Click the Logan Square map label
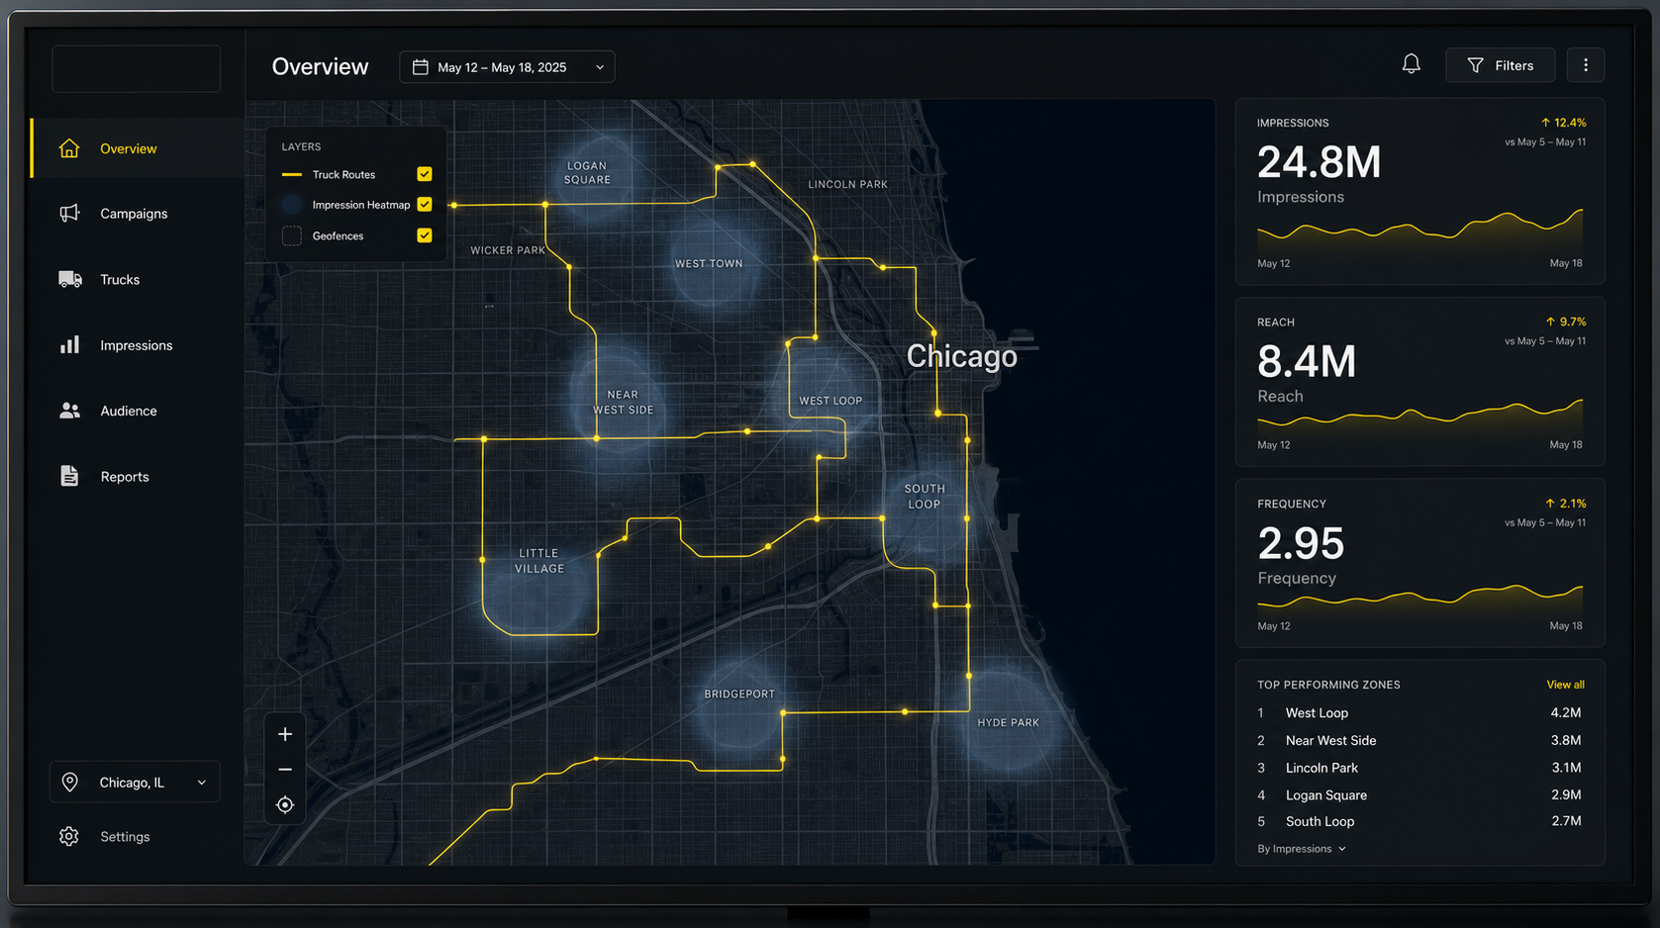The height and width of the screenshot is (928, 1660). coord(587,173)
